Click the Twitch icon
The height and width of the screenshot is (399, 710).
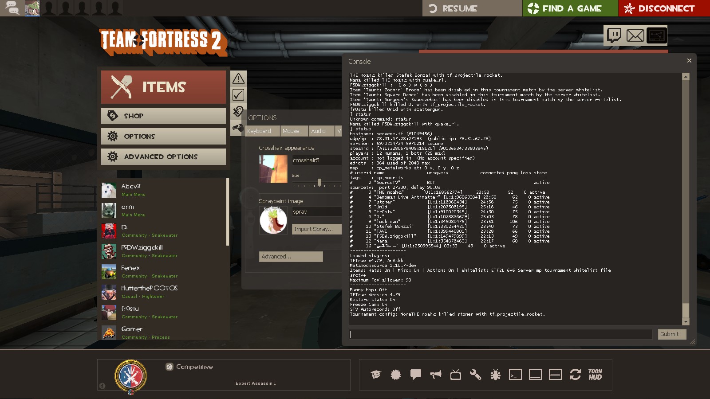[614, 35]
